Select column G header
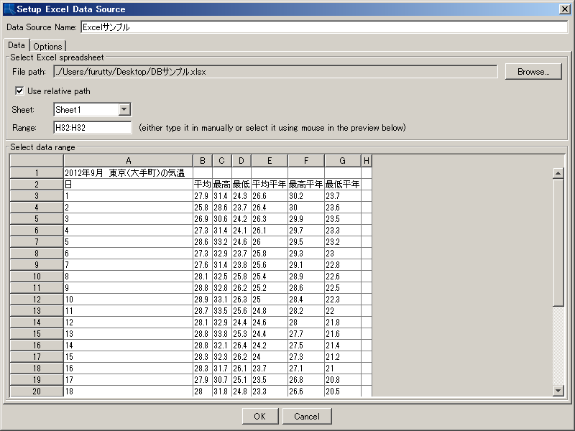This screenshot has width=575, height=431. (x=343, y=160)
